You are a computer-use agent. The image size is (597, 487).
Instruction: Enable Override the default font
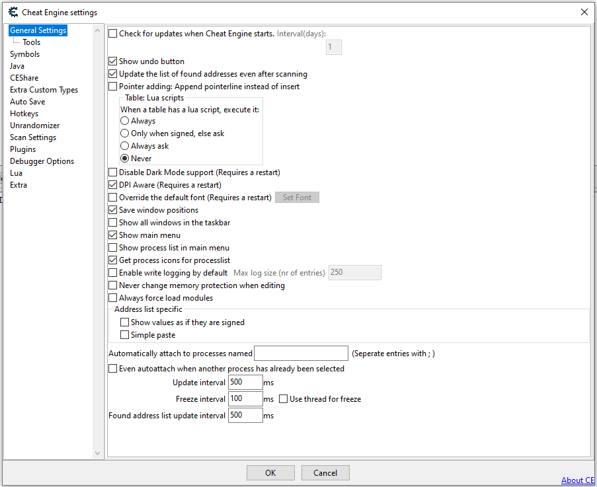point(112,198)
